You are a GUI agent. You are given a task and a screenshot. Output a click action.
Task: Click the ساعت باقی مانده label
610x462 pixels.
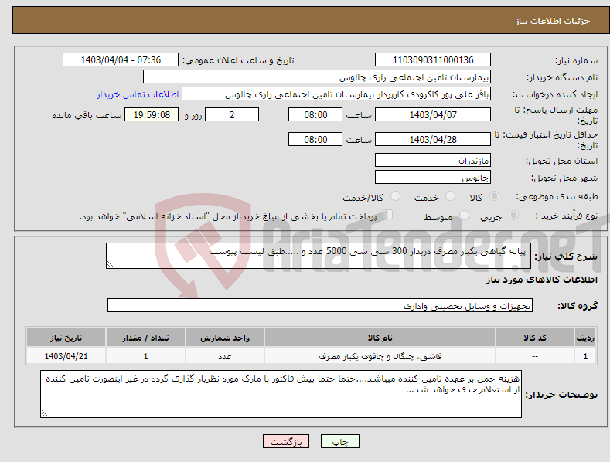click(87, 115)
